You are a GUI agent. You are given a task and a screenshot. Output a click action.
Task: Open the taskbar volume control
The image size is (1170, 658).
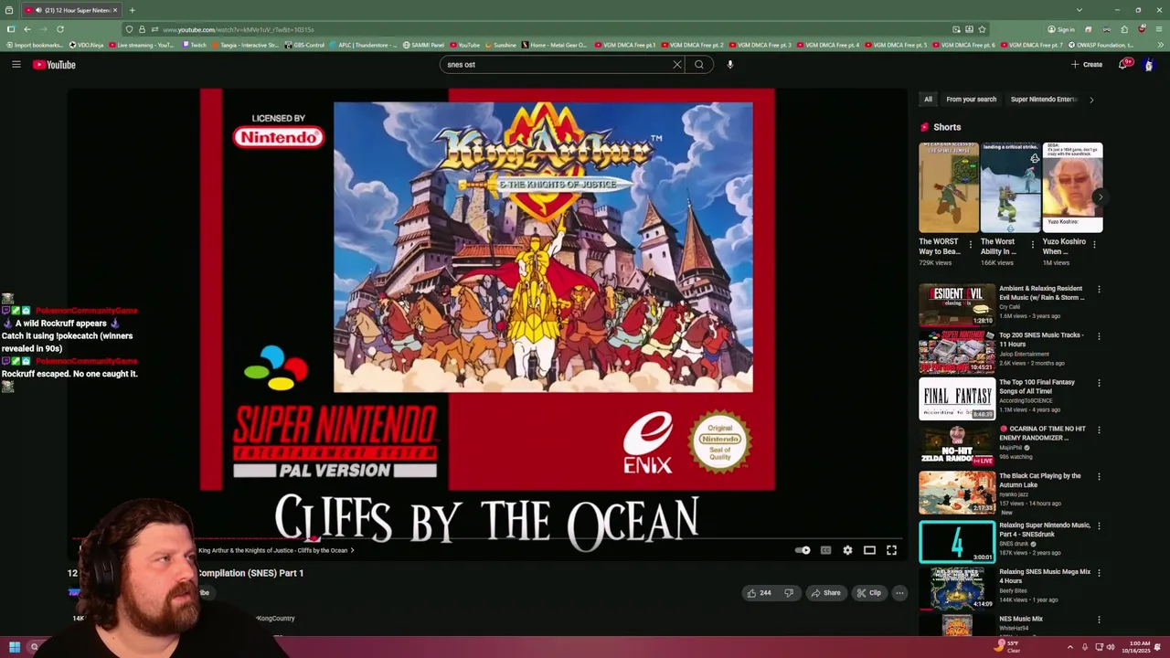click(x=1111, y=647)
